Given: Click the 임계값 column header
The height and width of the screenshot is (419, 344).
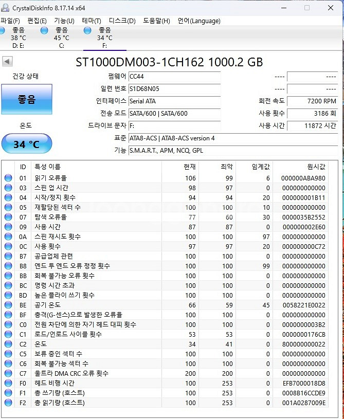Looking at the screenshot, I should coord(255,167).
